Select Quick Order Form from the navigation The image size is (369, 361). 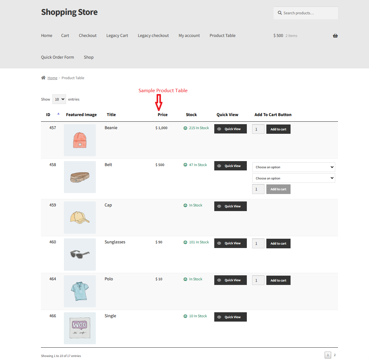coord(57,57)
